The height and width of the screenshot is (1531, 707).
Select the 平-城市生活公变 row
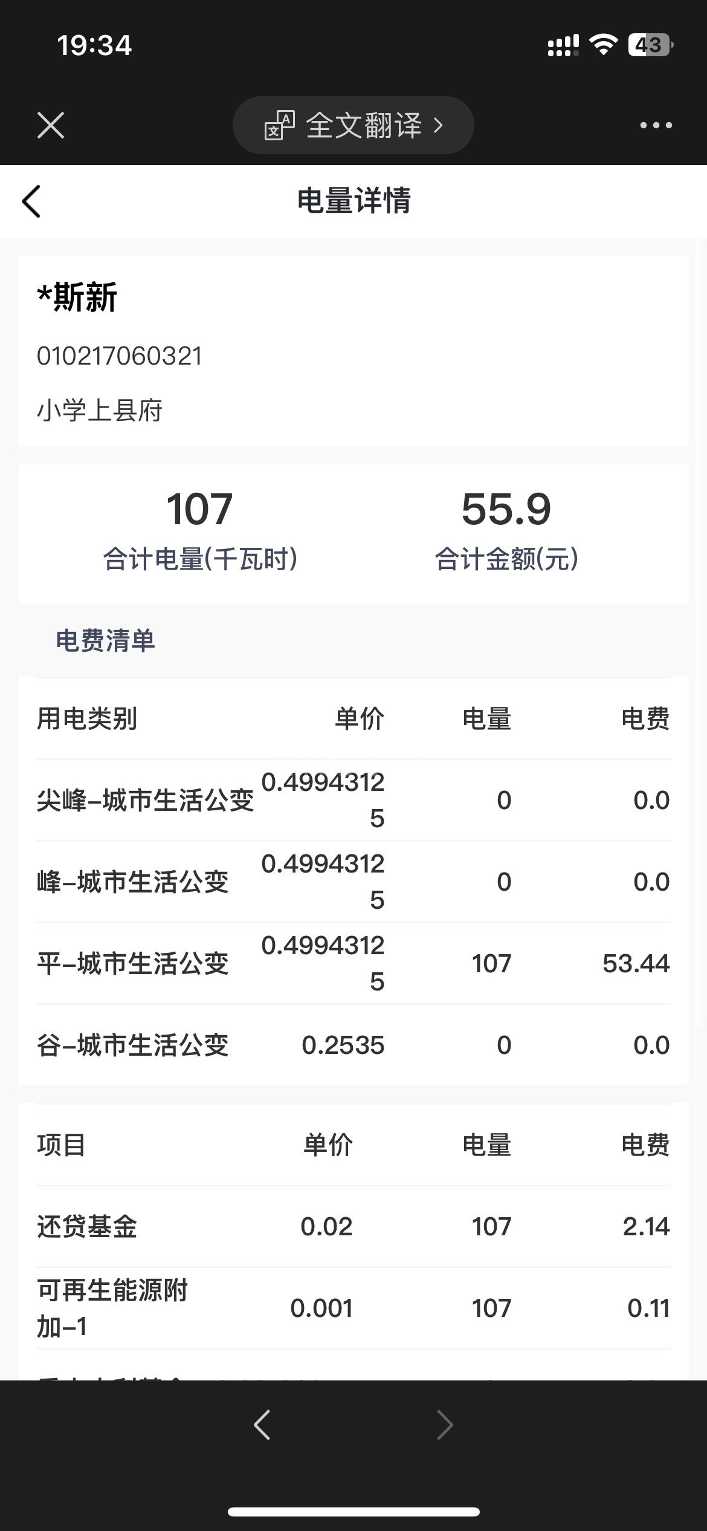click(353, 963)
